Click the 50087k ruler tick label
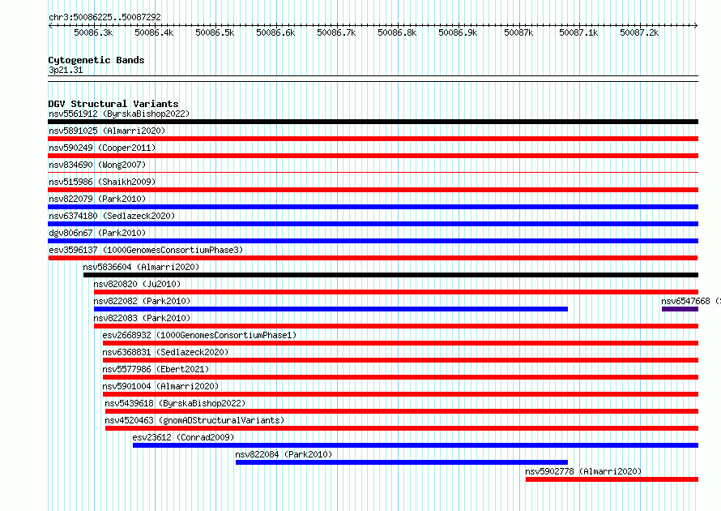The height and width of the screenshot is (511, 721). [x=518, y=32]
